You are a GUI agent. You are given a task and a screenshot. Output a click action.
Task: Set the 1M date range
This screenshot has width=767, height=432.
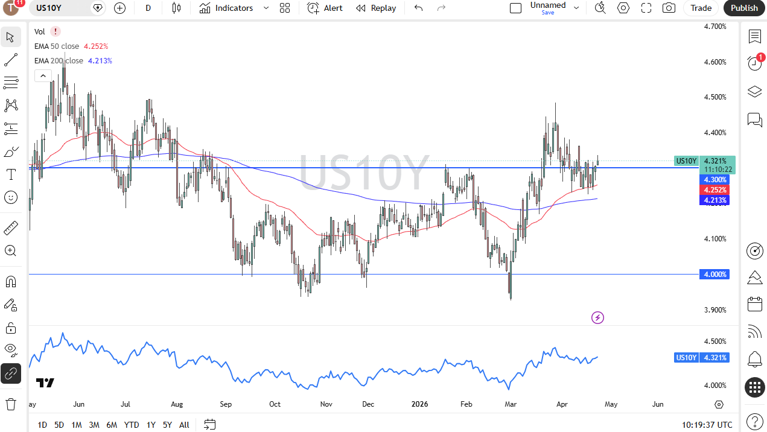(x=77, y=425)
